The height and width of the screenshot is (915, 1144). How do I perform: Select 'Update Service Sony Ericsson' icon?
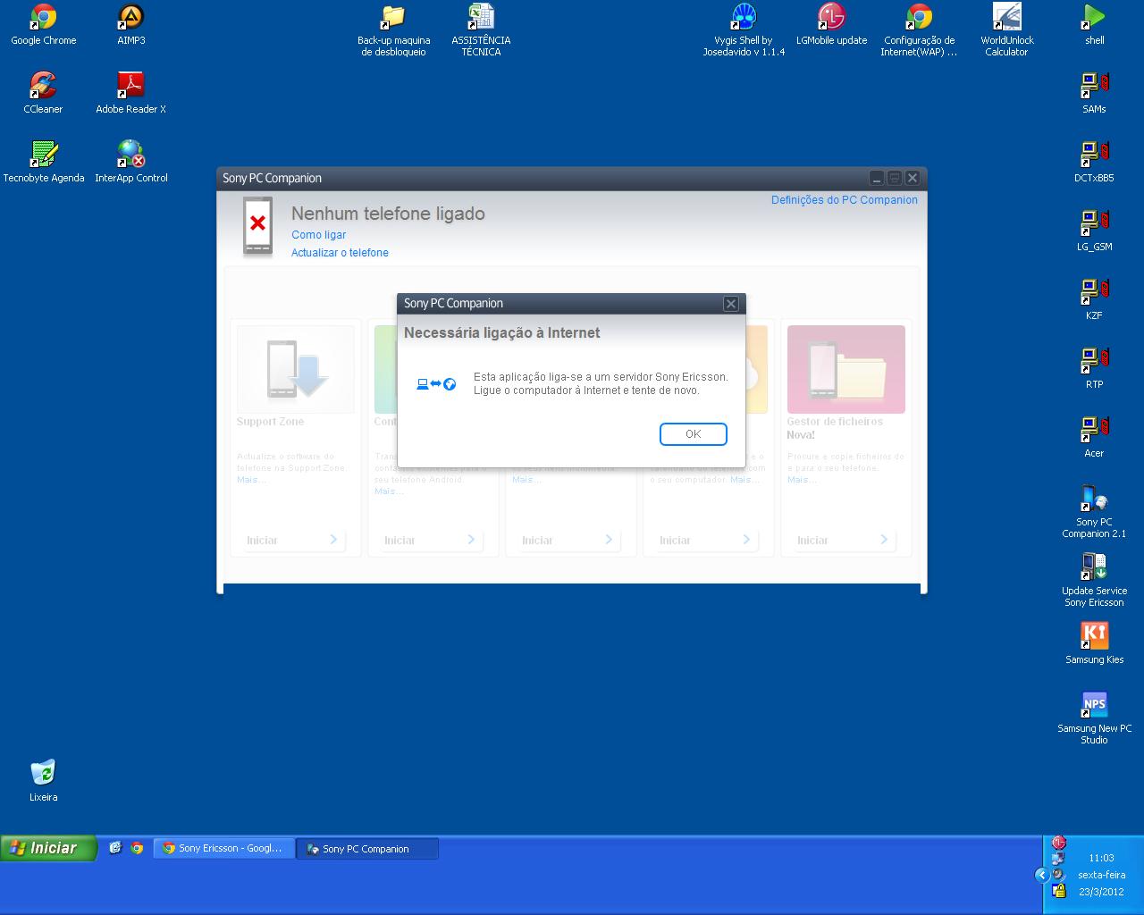(1094, 580)
